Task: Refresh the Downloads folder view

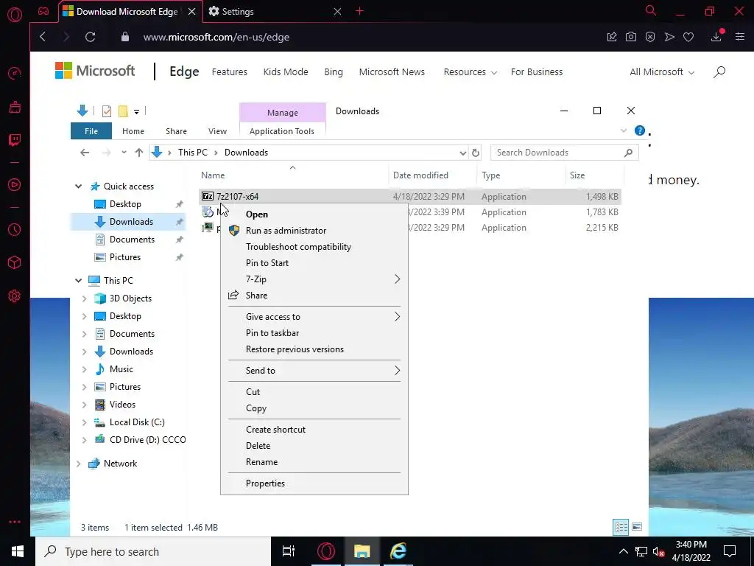Action: 476,153
